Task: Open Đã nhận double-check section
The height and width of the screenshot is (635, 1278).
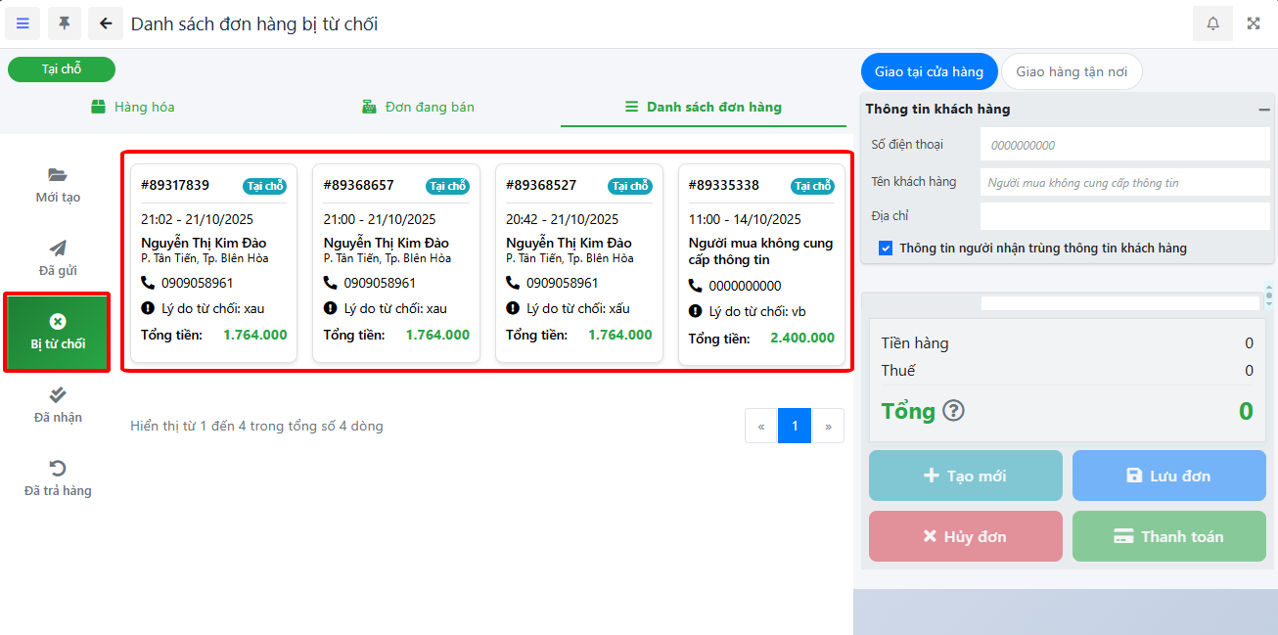Action: [58, 405]
